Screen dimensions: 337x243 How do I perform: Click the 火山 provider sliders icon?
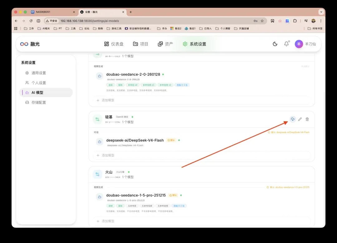click(x=97, y=174)
